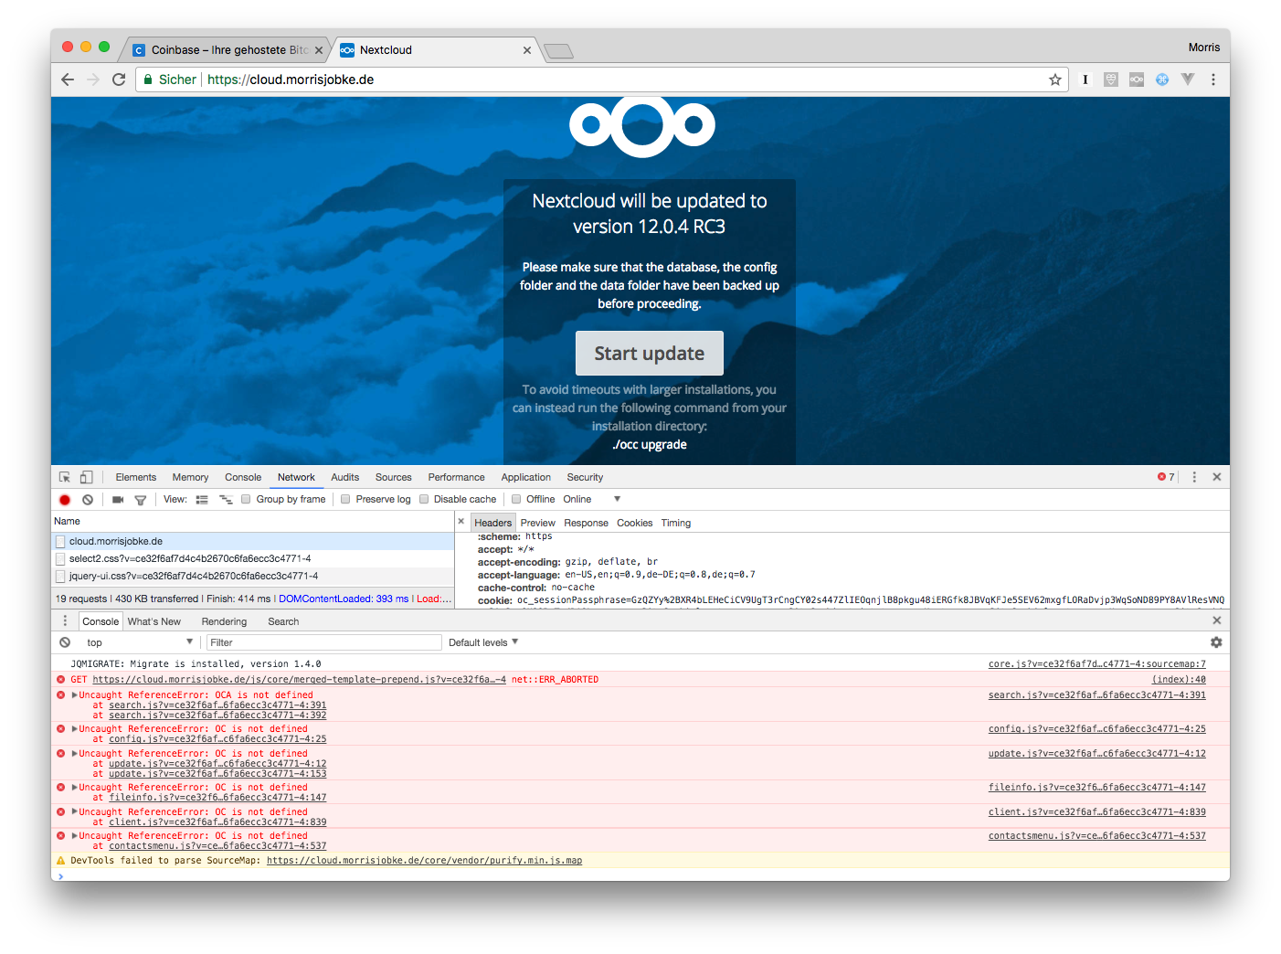Click the red error count indicator

[1166, 477]
